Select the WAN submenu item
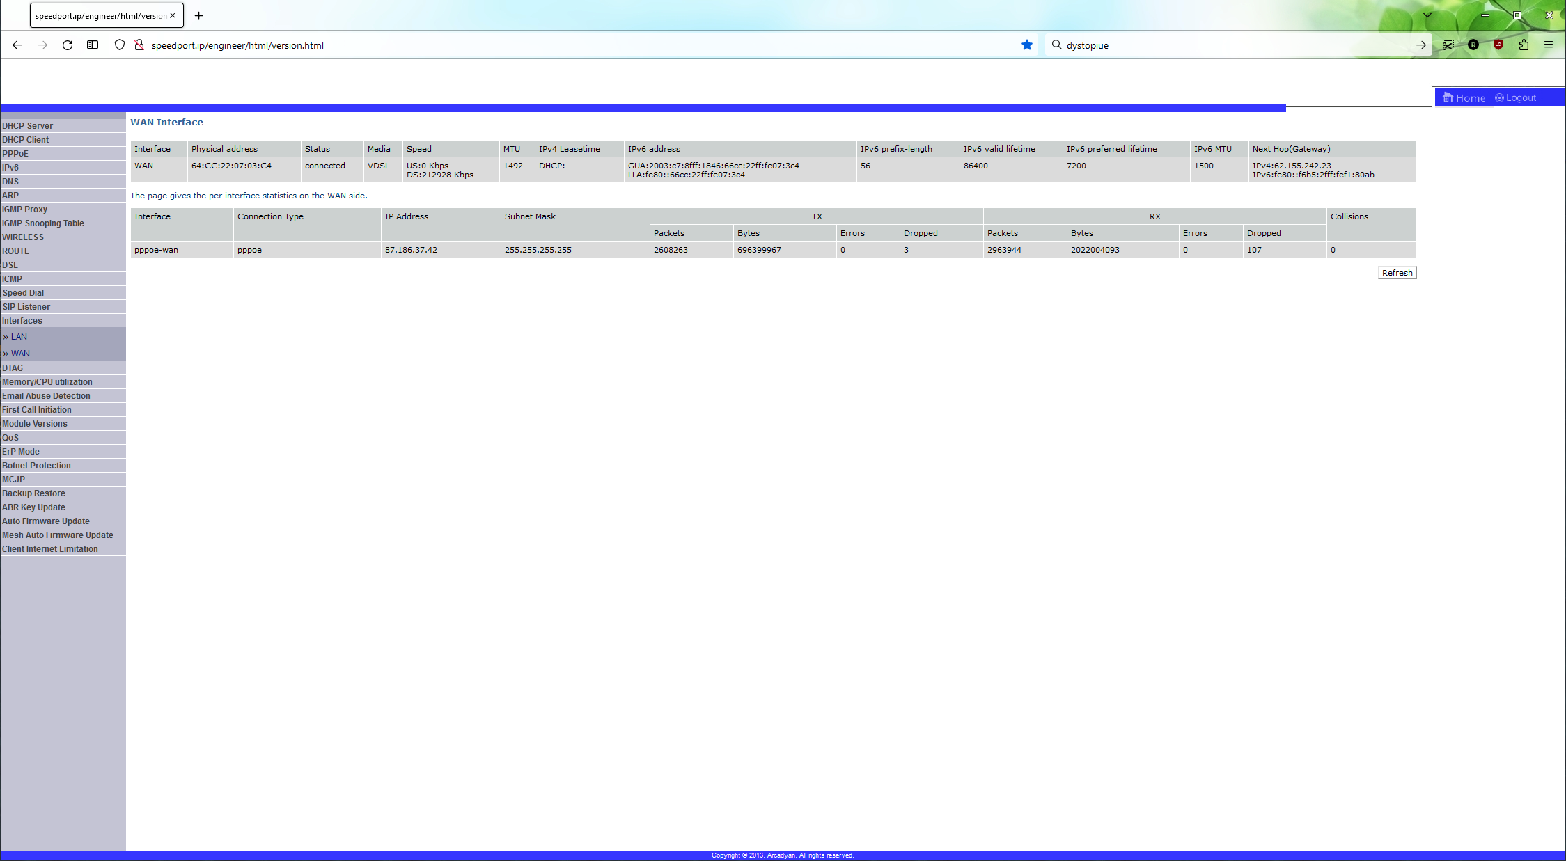This screenshot has width=1566, height=861. pos(20,354)
